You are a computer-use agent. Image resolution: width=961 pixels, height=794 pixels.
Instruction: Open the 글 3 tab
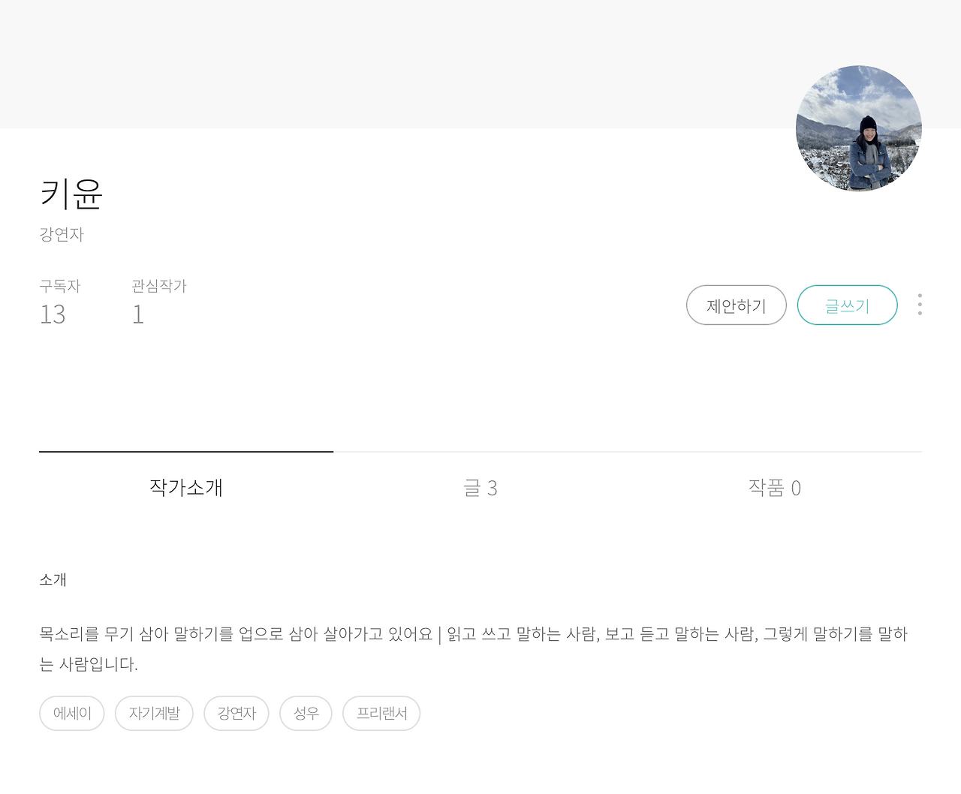(x=480, y=488)
